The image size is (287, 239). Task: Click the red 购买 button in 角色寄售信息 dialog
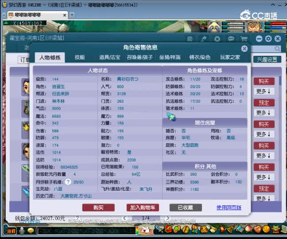pos(98,208)
